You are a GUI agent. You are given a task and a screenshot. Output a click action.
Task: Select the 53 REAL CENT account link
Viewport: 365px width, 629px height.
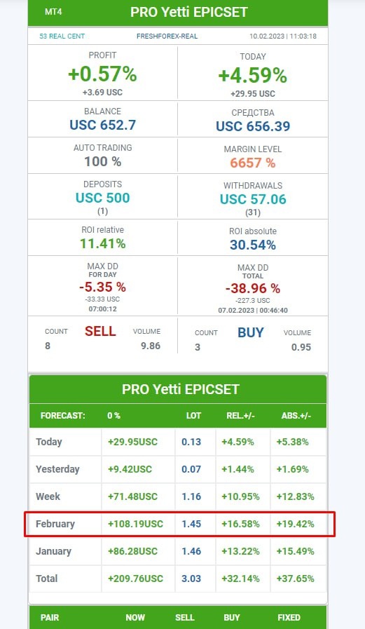pyautogui.click(x=62, y=36)
